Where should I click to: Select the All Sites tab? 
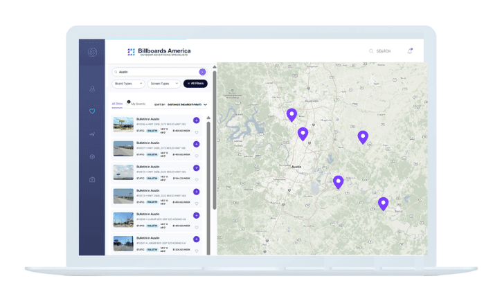pos(117,104)
